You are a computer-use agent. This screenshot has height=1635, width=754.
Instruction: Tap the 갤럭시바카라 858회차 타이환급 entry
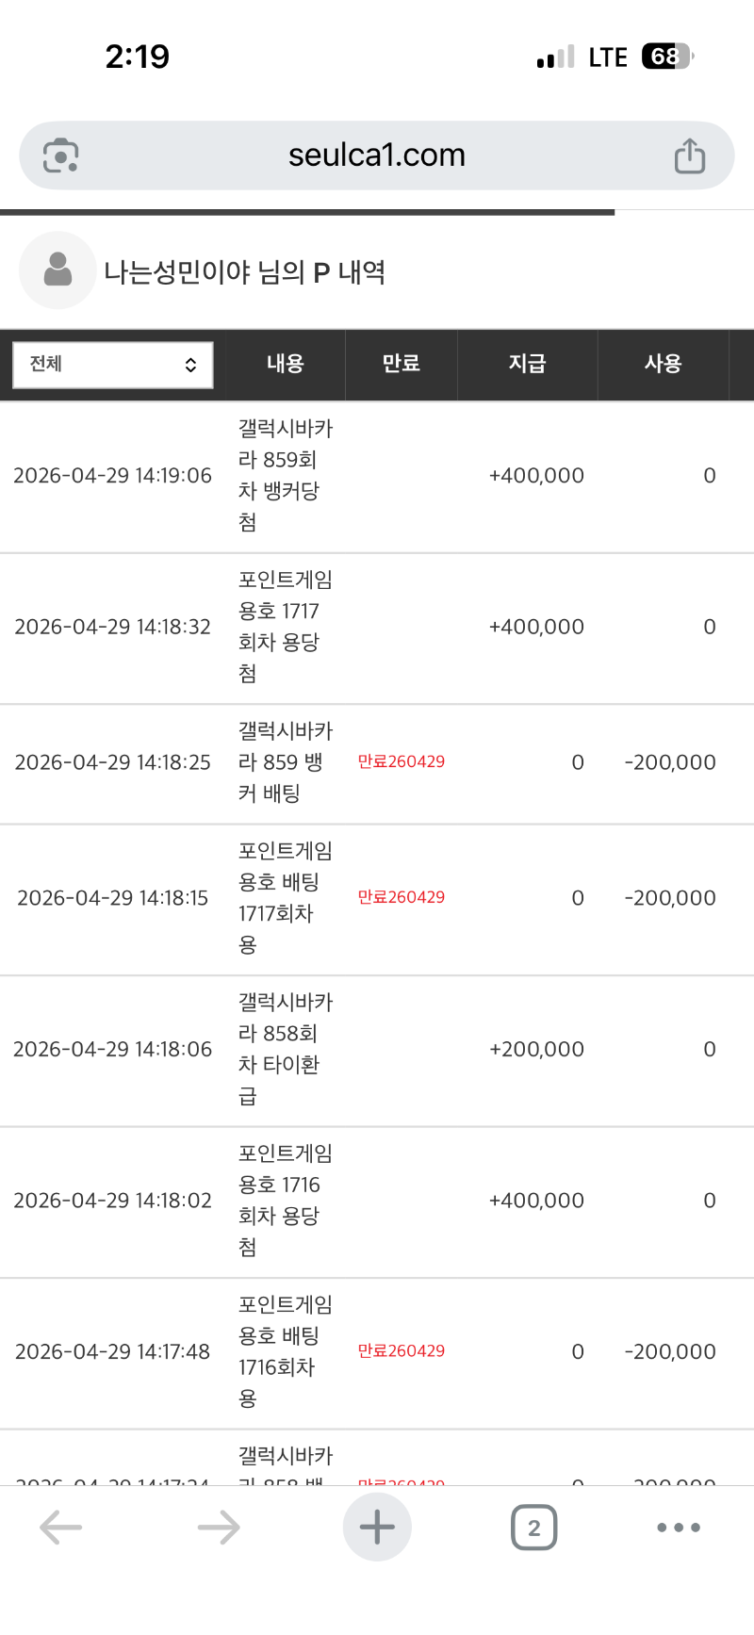click(x=285, y=1049)
